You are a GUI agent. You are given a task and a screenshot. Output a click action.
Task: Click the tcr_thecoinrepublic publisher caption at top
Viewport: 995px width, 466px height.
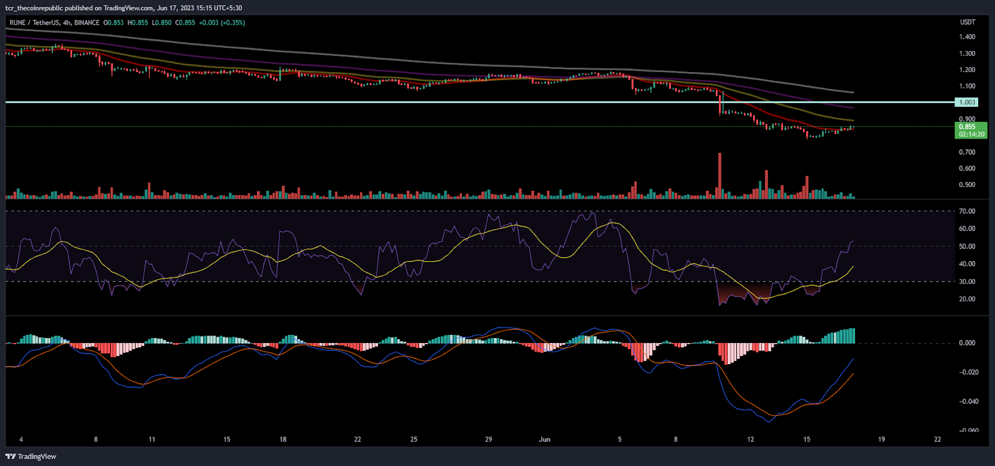coord(124,8)
